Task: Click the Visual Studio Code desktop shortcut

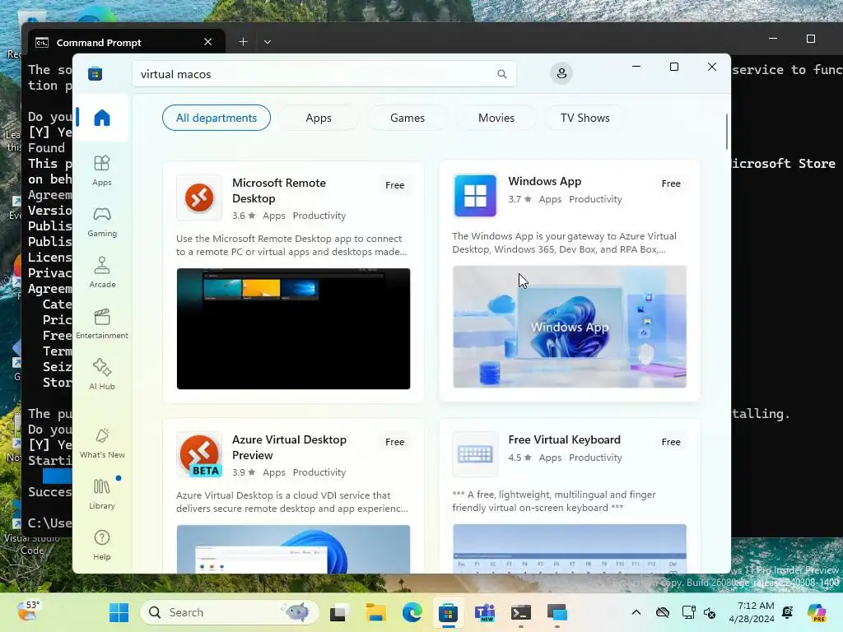Action: tap(32, 543)
